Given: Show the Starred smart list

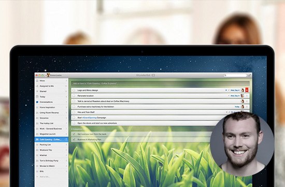Looking at the screenshot, I should pyautogui.click(x=51, y=91).
